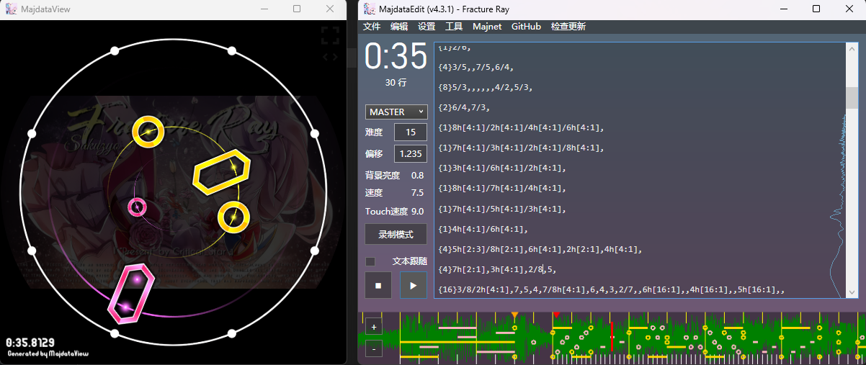Focus the 难度 level field showing 15

(411, 132)
